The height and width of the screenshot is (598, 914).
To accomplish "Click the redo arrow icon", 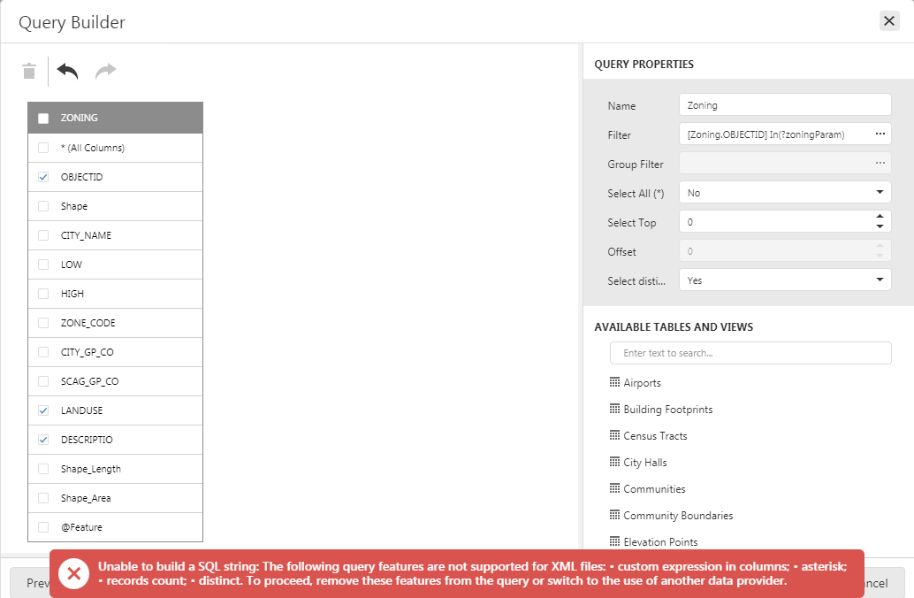I will 105,71.
